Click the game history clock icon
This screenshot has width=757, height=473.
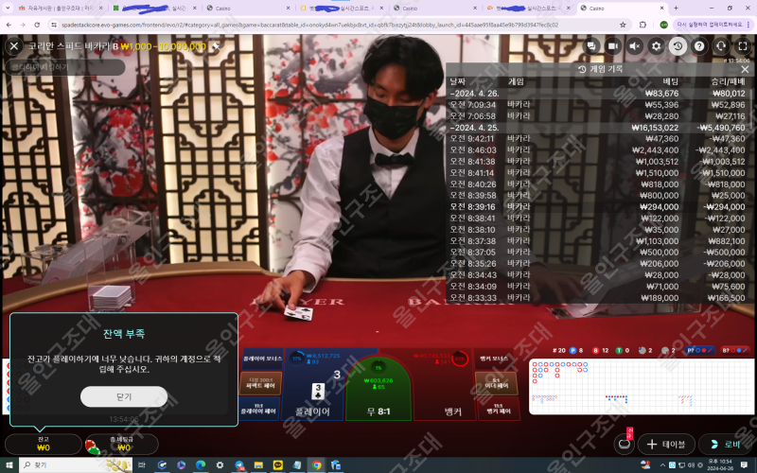pos(678,45)
